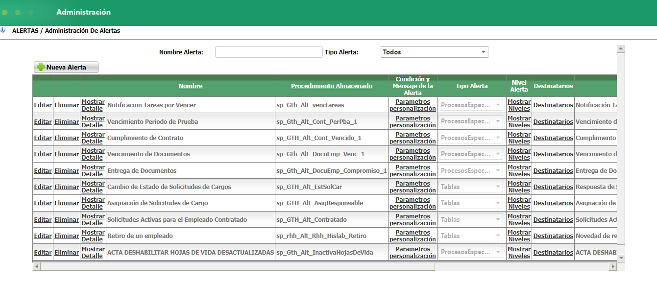Click the horizontal scrollbar right arrow
Screen dimensions: 657x285
point(612,266)
